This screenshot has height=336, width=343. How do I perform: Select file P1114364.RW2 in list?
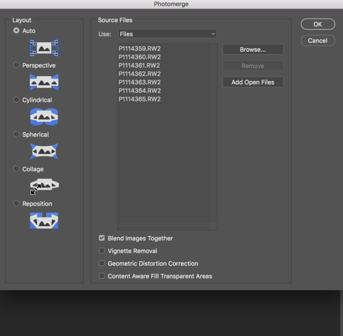(x=140, y=90)
